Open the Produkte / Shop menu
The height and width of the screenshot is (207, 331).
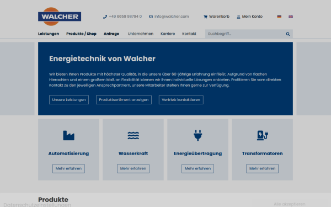tap(81, 34)
